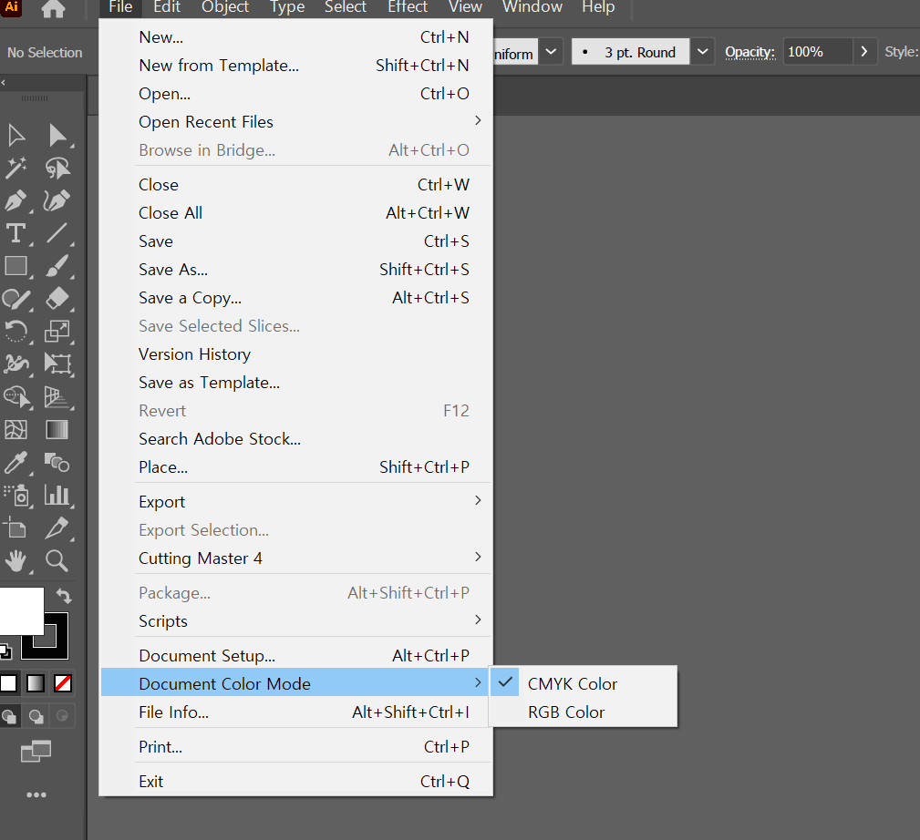Screen dimensions: 920x840
Task: Select the Symbol Sprayer tool
Action: pos(16,496)
